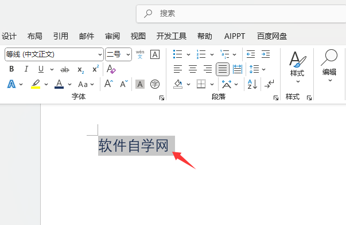346x225 pixels.
Task: Expand bullet library dropdown arrow
Action: (188, 54)
